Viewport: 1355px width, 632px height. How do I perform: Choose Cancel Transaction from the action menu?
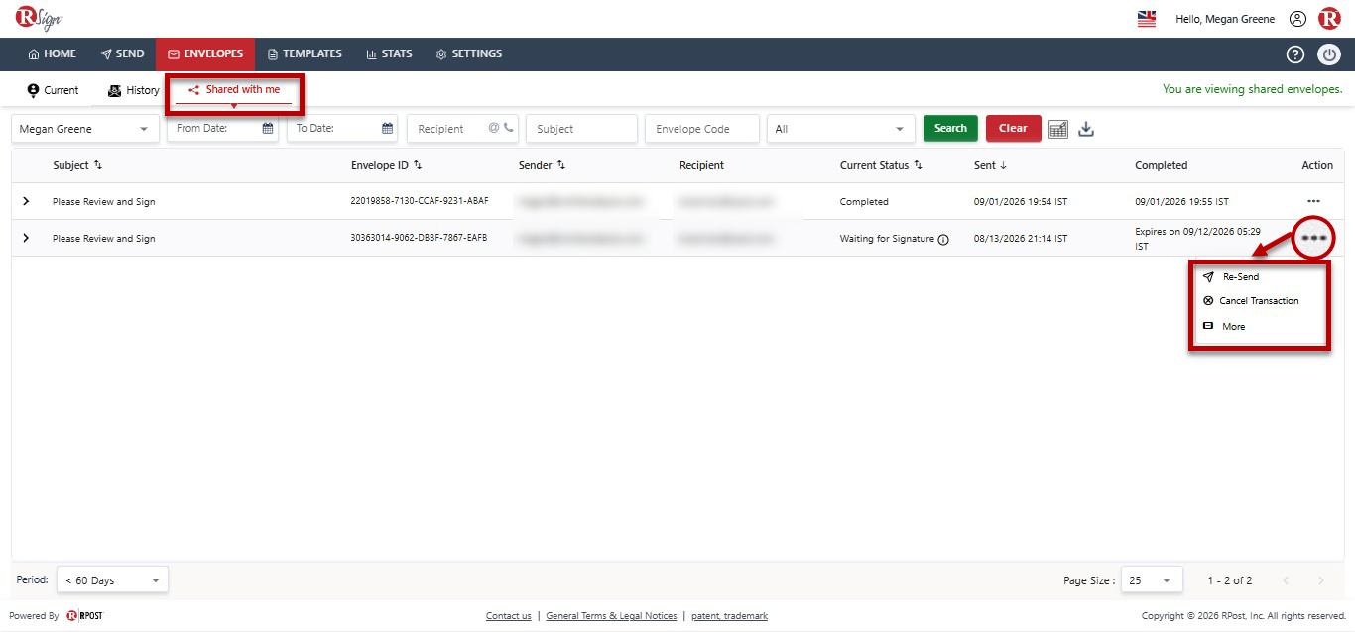[1251, 301]
